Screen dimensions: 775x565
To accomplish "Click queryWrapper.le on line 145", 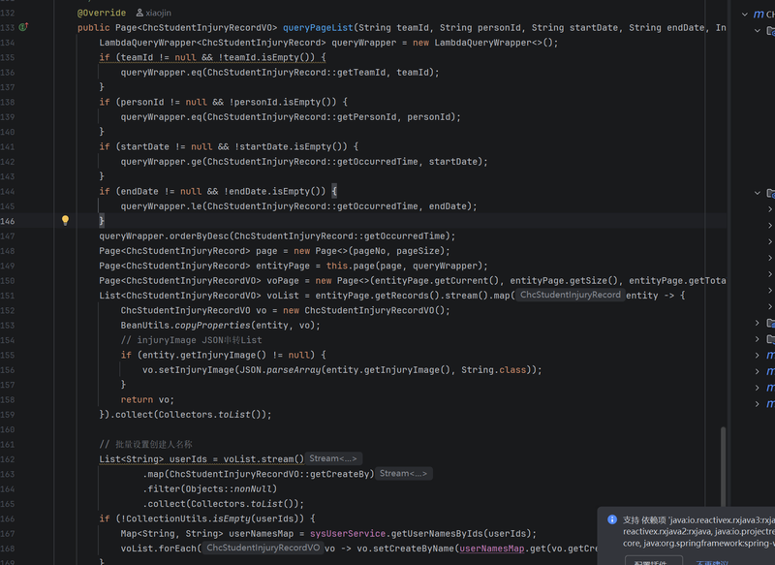I will pos(161,206).
